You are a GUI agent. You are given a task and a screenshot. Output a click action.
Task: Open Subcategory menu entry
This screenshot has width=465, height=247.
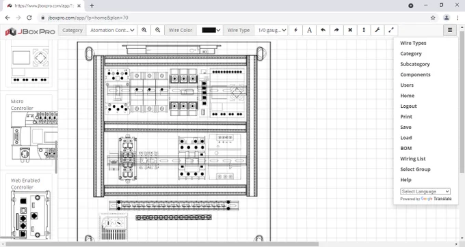tap(415, 64)
